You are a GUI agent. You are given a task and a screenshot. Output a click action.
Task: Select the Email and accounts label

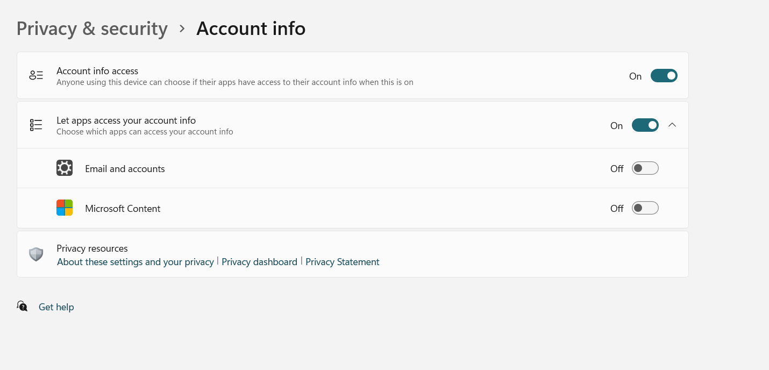125,169
